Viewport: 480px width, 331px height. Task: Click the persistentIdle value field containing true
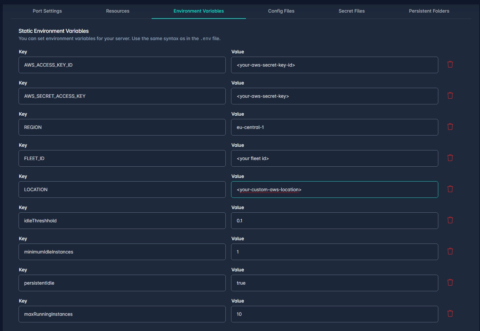click(334, 283)
